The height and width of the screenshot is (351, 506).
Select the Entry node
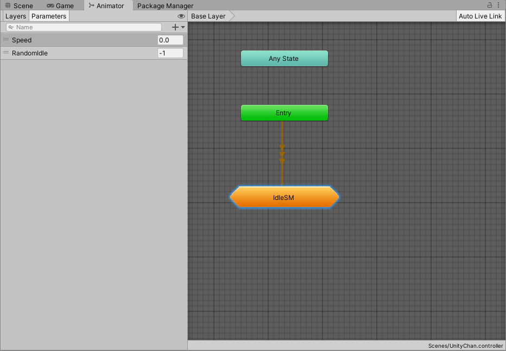point(284,112)
